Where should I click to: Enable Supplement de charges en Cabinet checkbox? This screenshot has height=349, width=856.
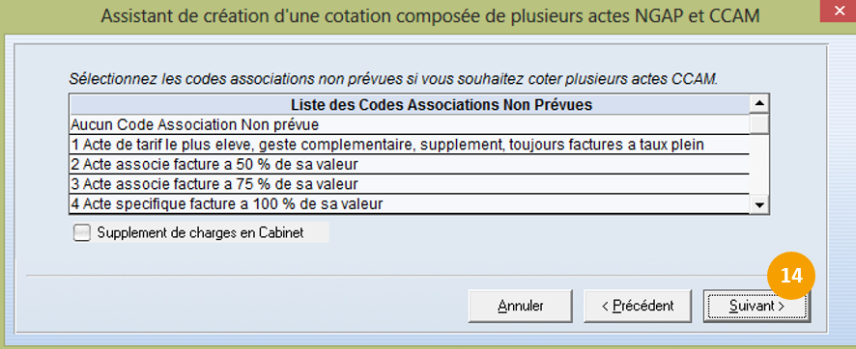[82, 233]
